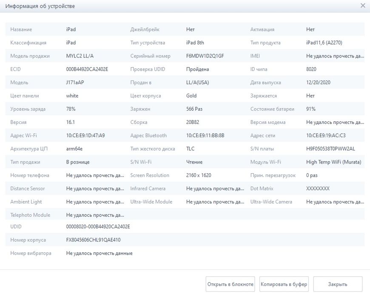Select forced reboots value 0 раз
This screenshot has height=298, width=370.
312,175
